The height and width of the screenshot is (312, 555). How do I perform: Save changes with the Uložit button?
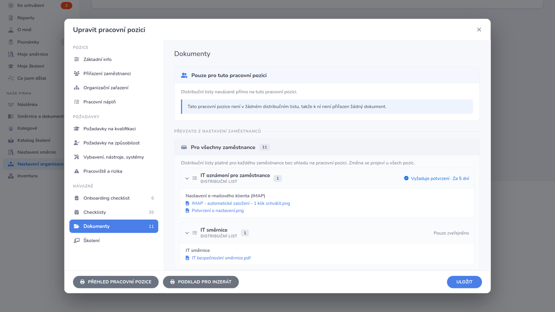(x=464, y=282)
